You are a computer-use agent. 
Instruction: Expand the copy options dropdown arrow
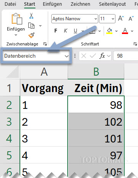(40, 26)
